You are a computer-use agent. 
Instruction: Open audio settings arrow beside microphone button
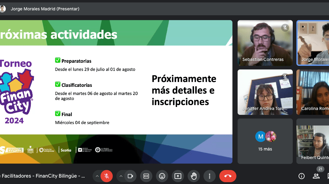[x=97, y=176]
